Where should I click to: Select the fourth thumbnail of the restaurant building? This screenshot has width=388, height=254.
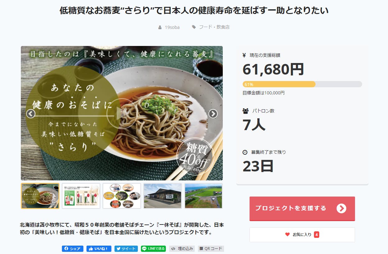162,196
